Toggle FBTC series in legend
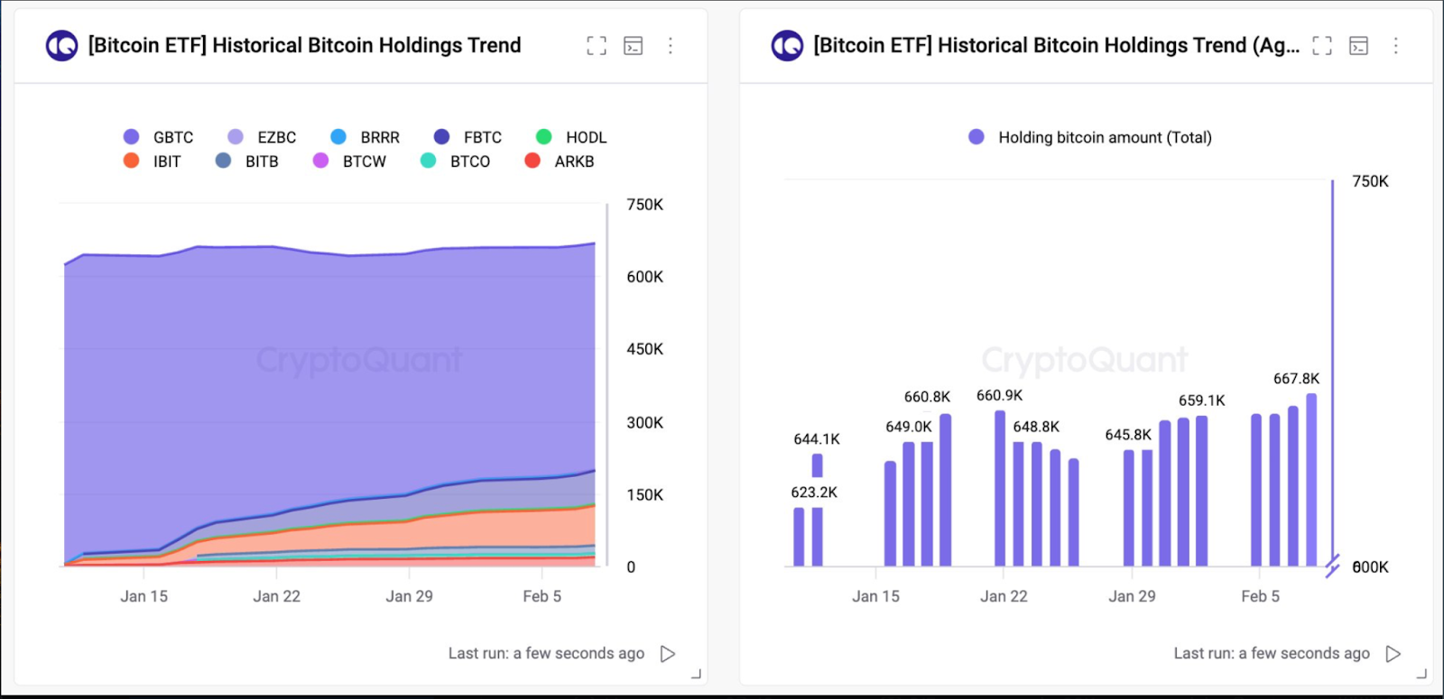The width and height of the screenshot is (1444, 699). 468,137
